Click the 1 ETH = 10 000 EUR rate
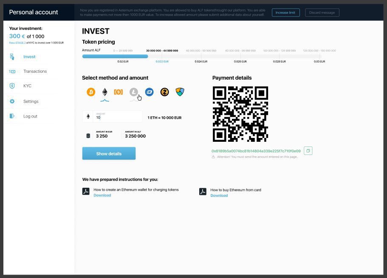Image resolution: width=387 pixels, height=278 pixels. pyautogui.click(x=164, y=118)
